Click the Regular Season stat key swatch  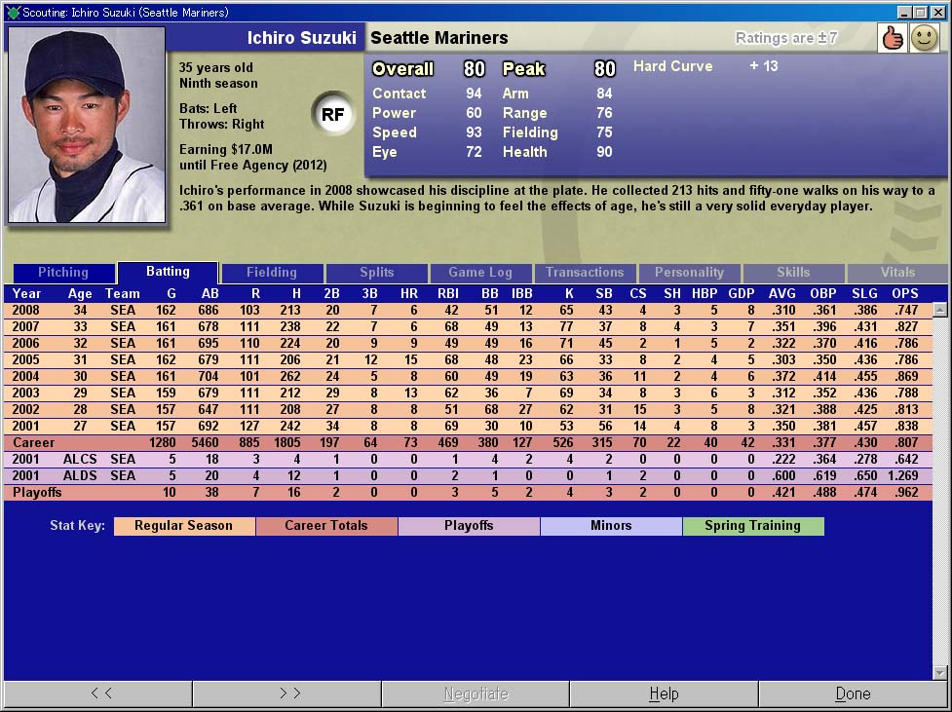tap(184, 526)
